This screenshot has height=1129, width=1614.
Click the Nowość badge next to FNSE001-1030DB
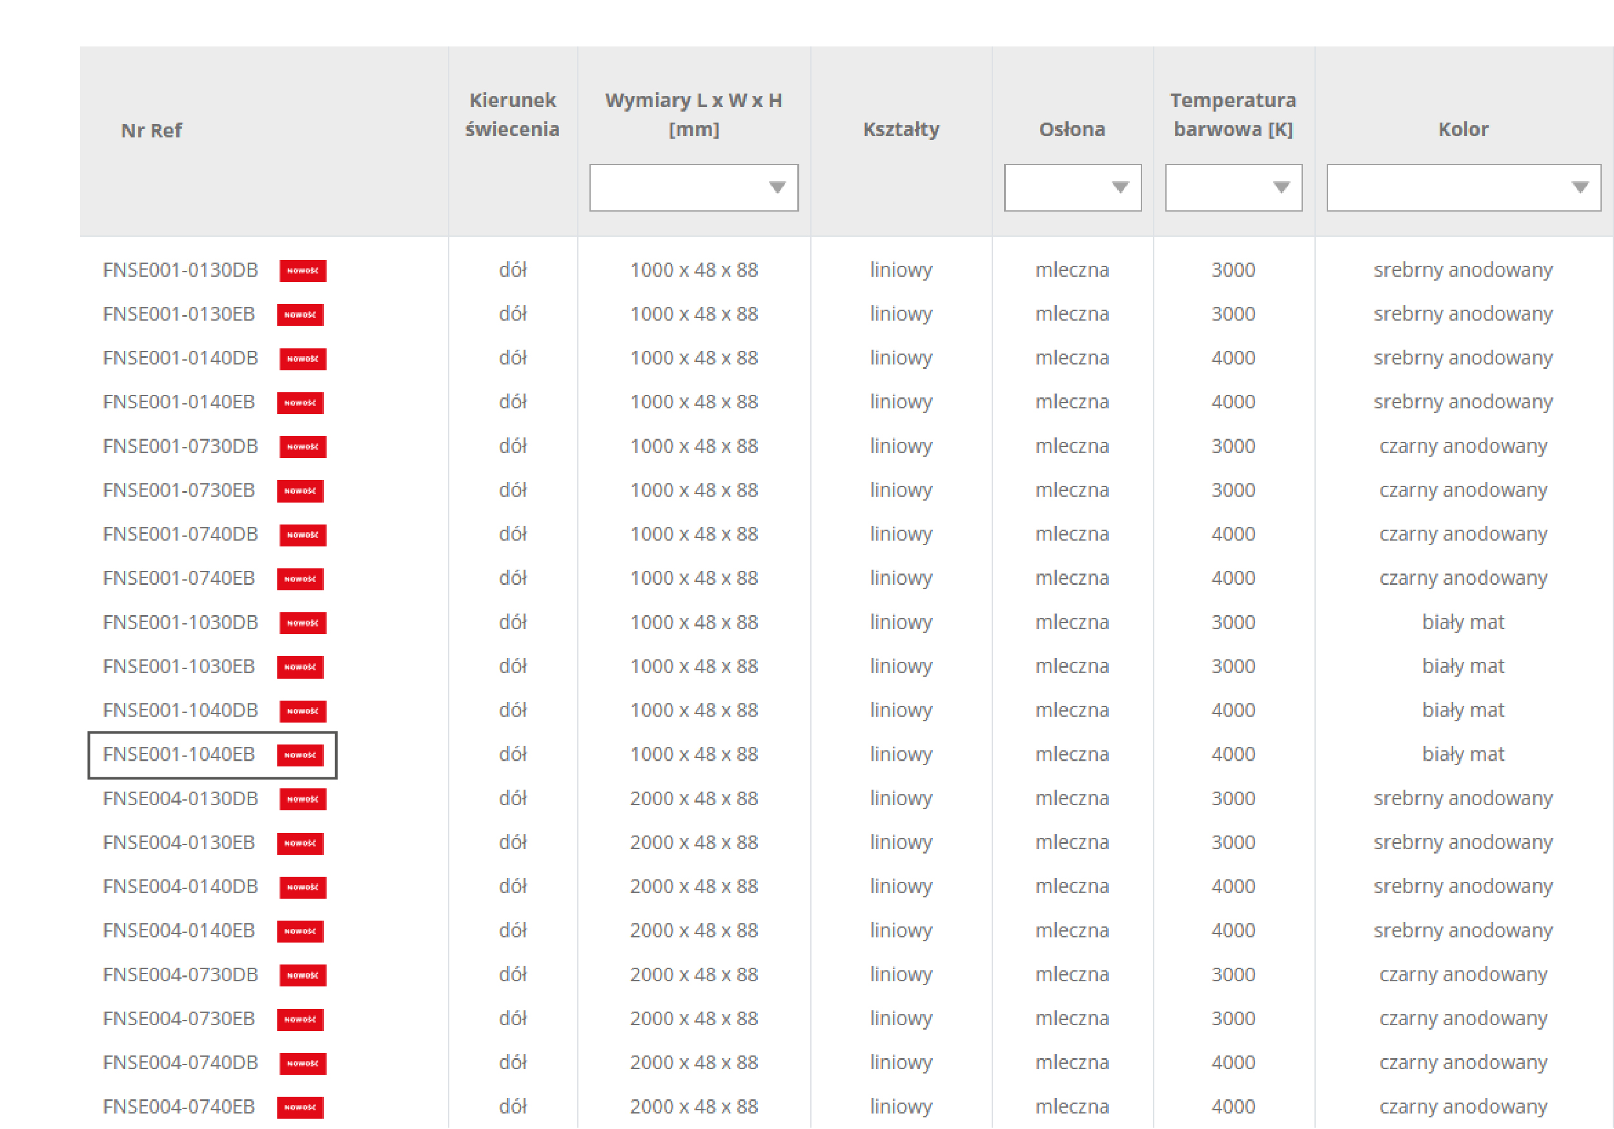click(x=303, y=623)
